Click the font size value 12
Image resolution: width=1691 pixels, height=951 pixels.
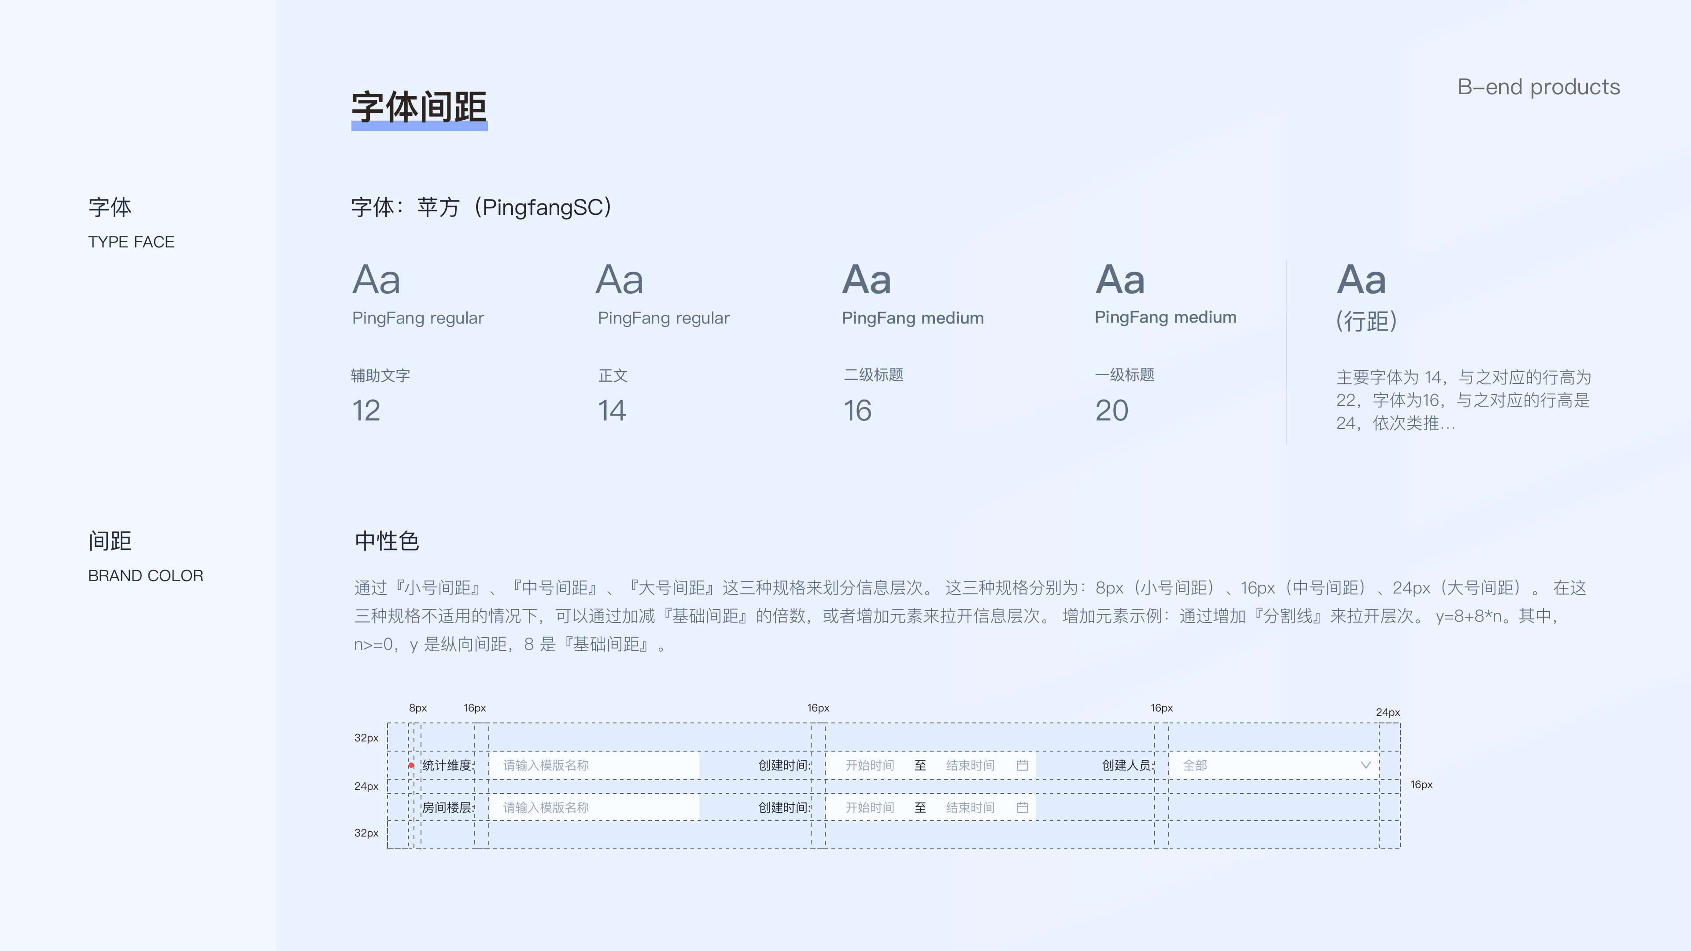coord(366,411)
